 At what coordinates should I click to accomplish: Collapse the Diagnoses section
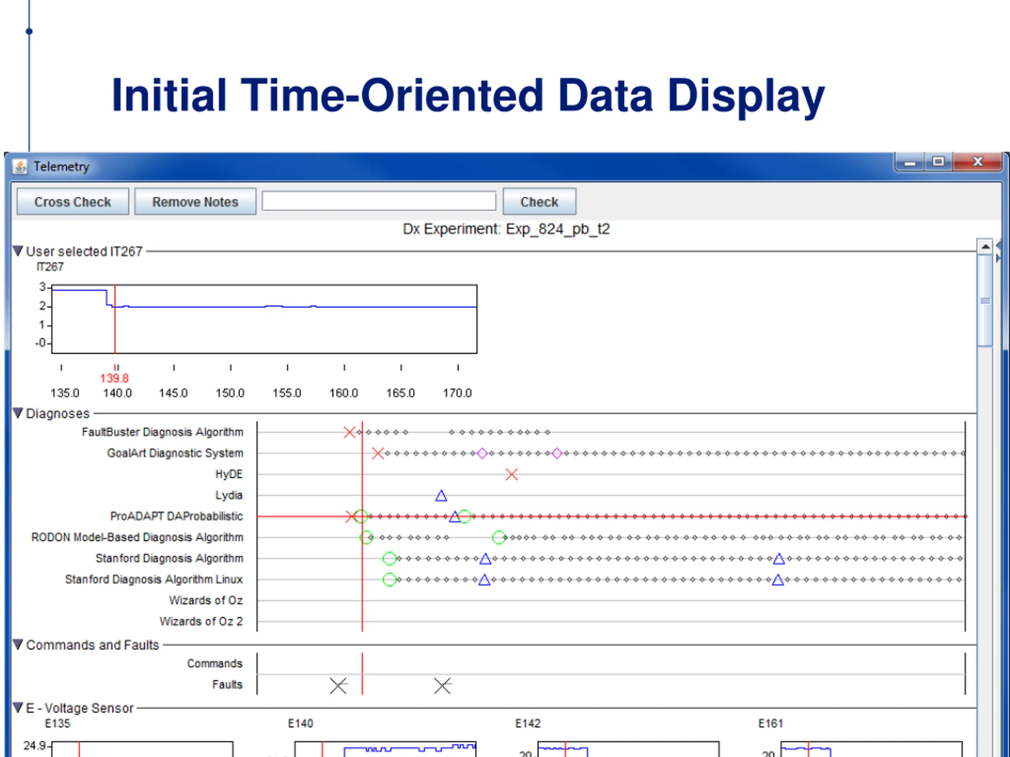coord(18,413)
